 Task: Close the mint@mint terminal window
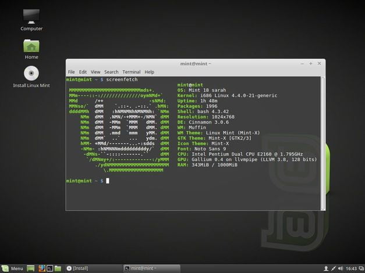click(319, 63)
